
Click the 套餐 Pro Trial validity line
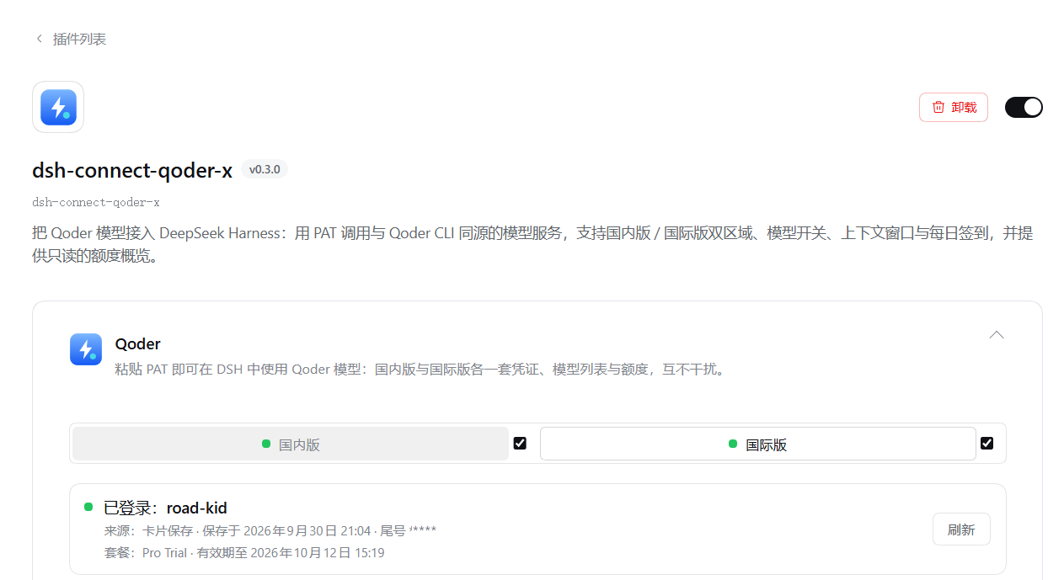click(244, 553)
